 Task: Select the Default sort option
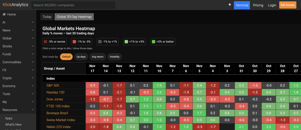click(66, 57)
